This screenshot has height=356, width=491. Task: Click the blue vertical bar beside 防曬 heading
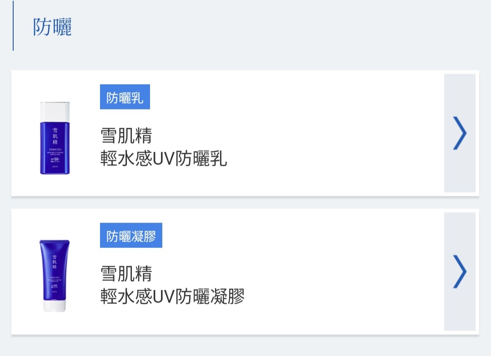13,25
